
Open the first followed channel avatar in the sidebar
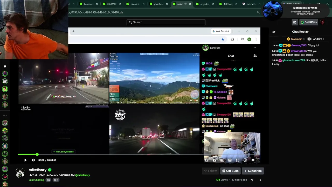[5, 74]
